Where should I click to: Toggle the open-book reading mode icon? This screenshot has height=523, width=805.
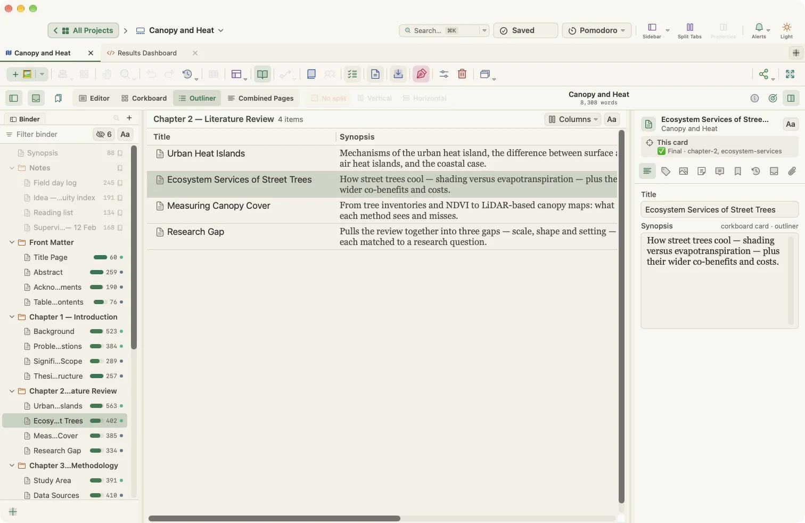pyautogui.click(x=262, y=74)
